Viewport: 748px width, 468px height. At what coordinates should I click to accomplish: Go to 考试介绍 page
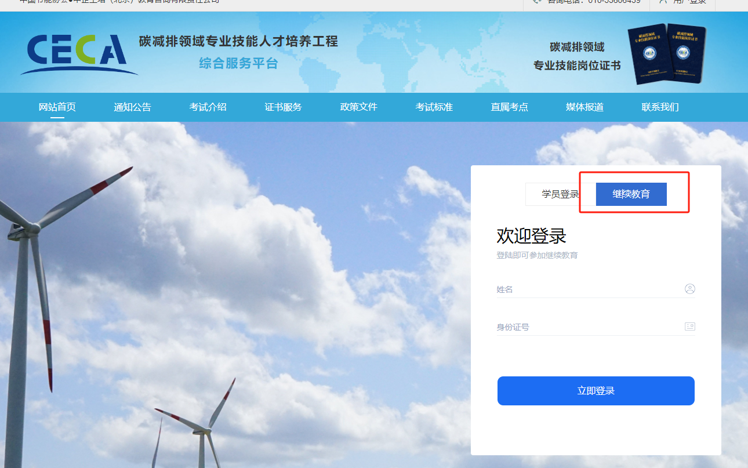pos(208,107)
